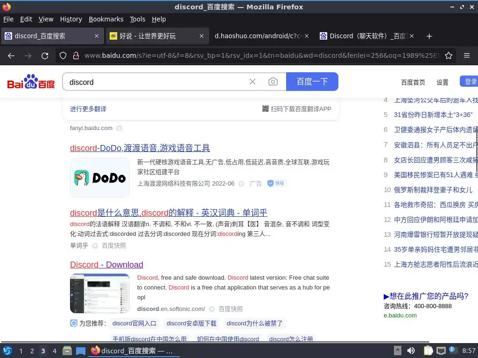Close the discord_百度搜索 tab
This screenshot has width=478, height=358.
point(97,36)
